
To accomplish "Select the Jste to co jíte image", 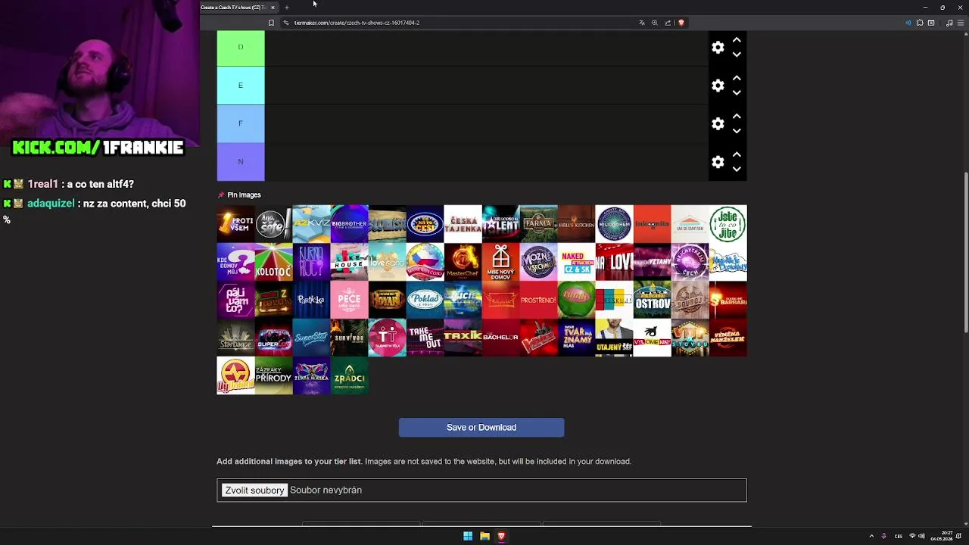I will (728, 224).
